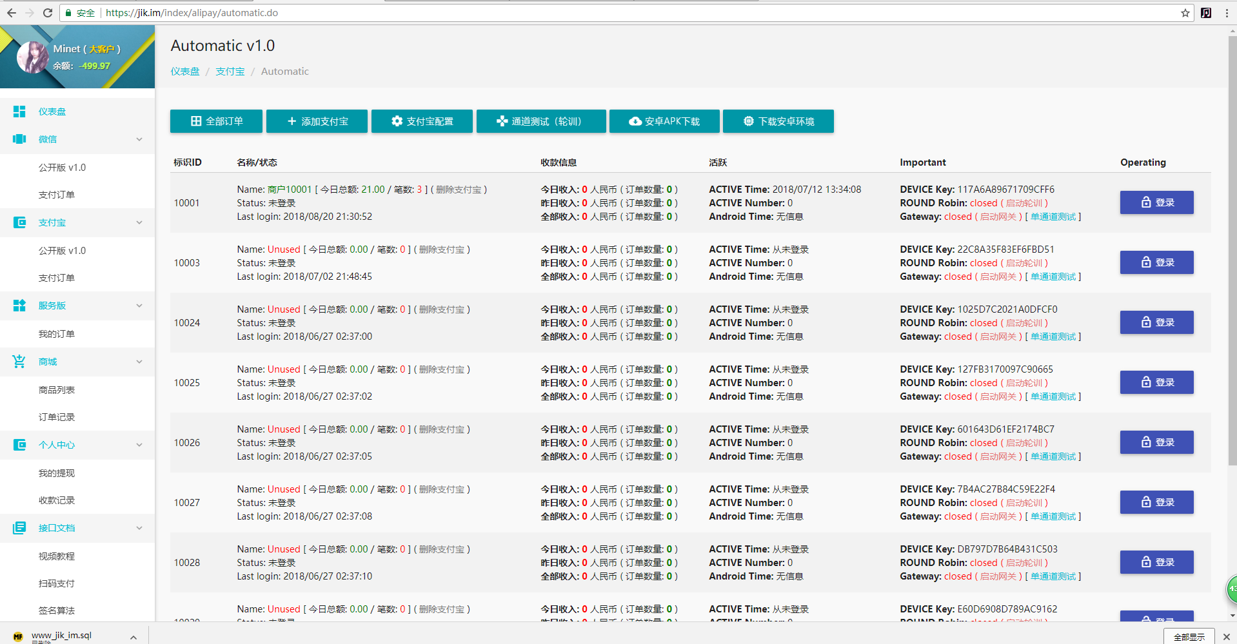Click the 接口文档 document icon
This screenshot has width=1237, height=644.
[19, 528]
